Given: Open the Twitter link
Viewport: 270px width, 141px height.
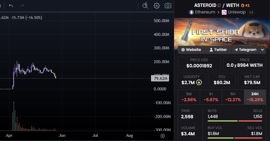Looking at the screenshot, I should (x=218, y=50).
